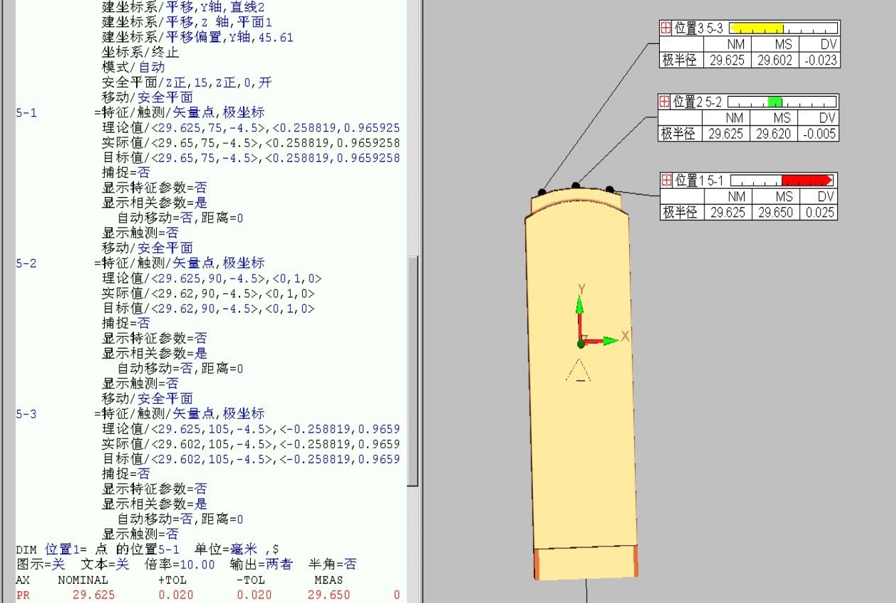This screenshot has height=603, width=896.
Task: Click 理论值/<29.625,105,-4.5> line
Action: coord(251,429)
